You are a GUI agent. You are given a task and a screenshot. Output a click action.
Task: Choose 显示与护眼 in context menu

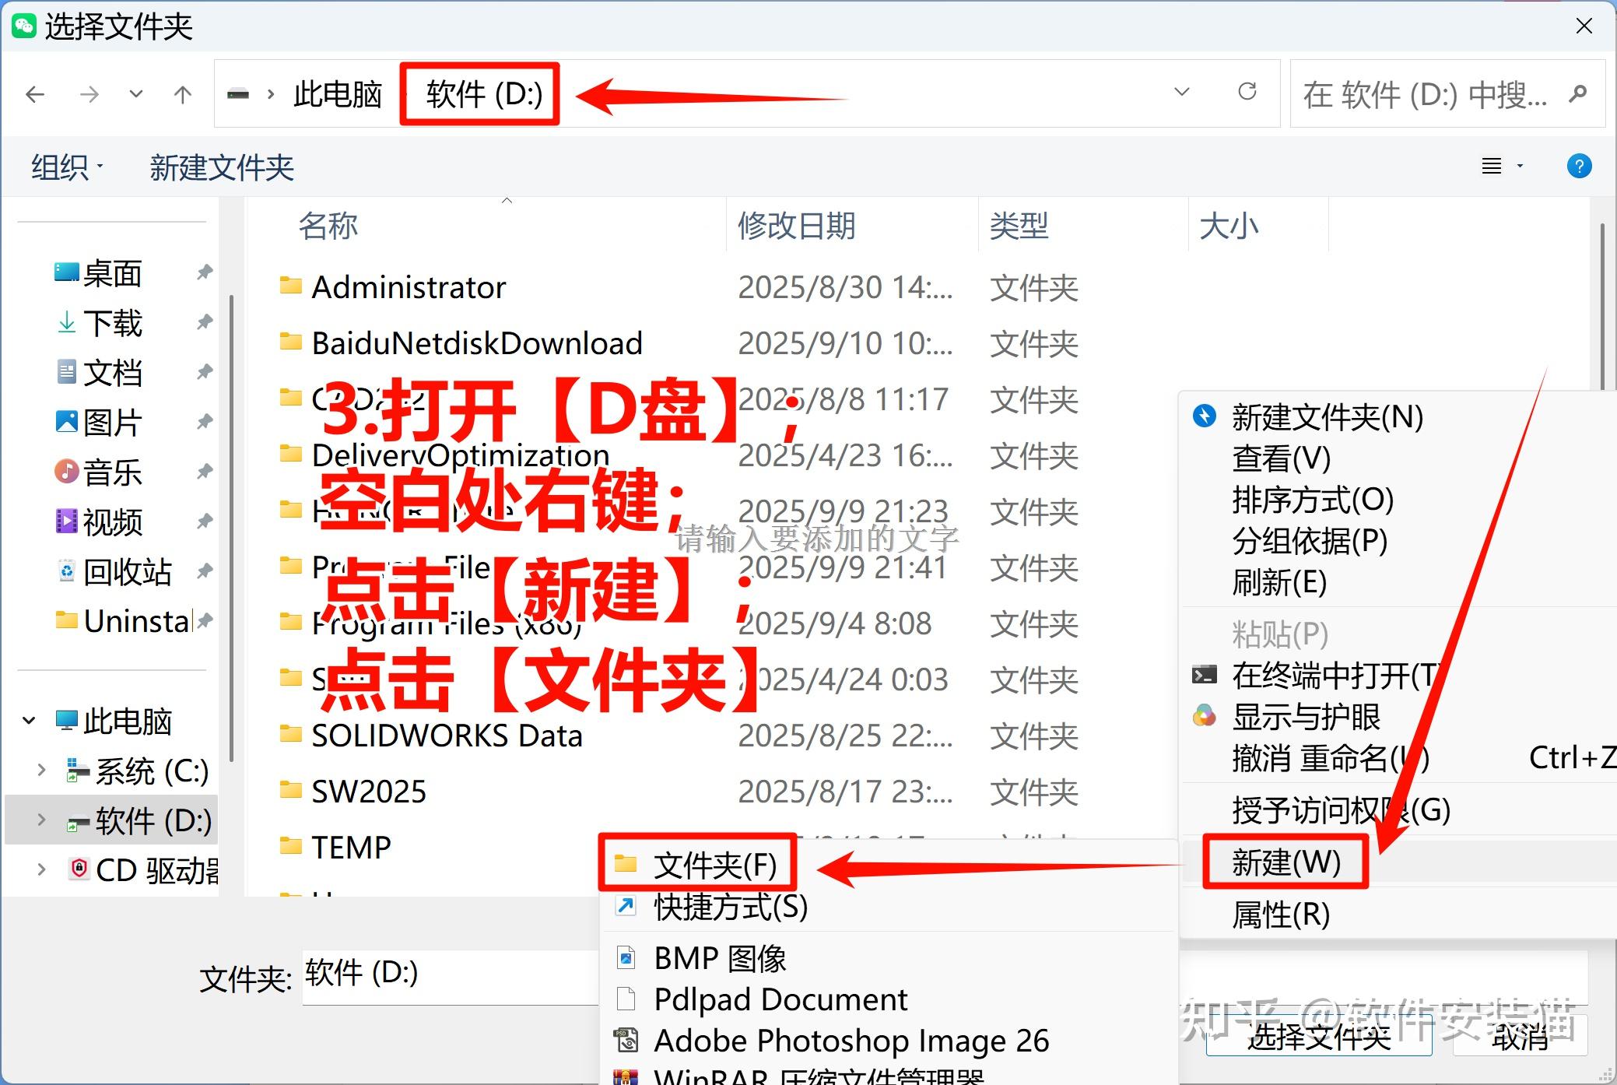(x=1306, y=717)
